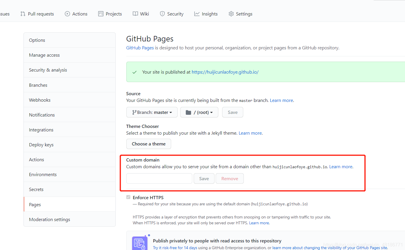Click the custom domain input field
405x250 pixels.
point(159,178)
